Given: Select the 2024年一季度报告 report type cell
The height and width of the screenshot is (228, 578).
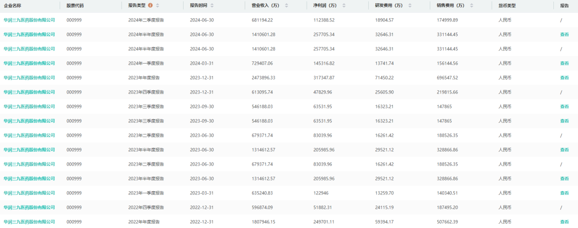Looking at the screenshot, I should [x=146, y=63].
